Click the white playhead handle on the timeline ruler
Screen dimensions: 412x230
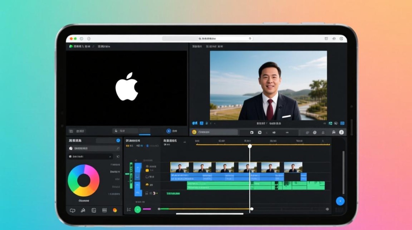[x=250, y=146]
